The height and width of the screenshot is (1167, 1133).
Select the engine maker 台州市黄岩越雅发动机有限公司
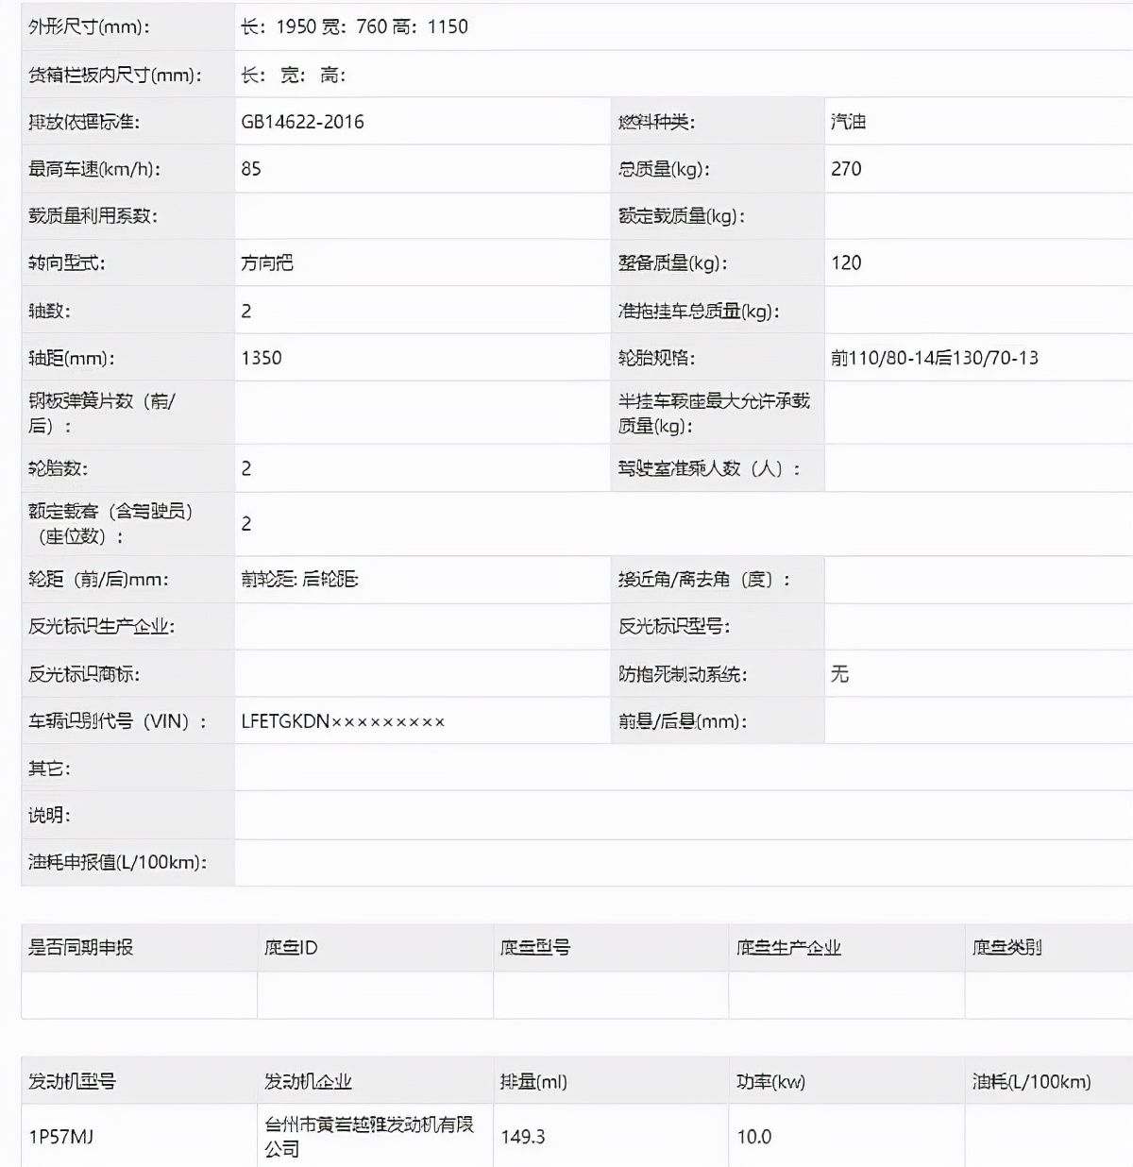coord(369,1136)
